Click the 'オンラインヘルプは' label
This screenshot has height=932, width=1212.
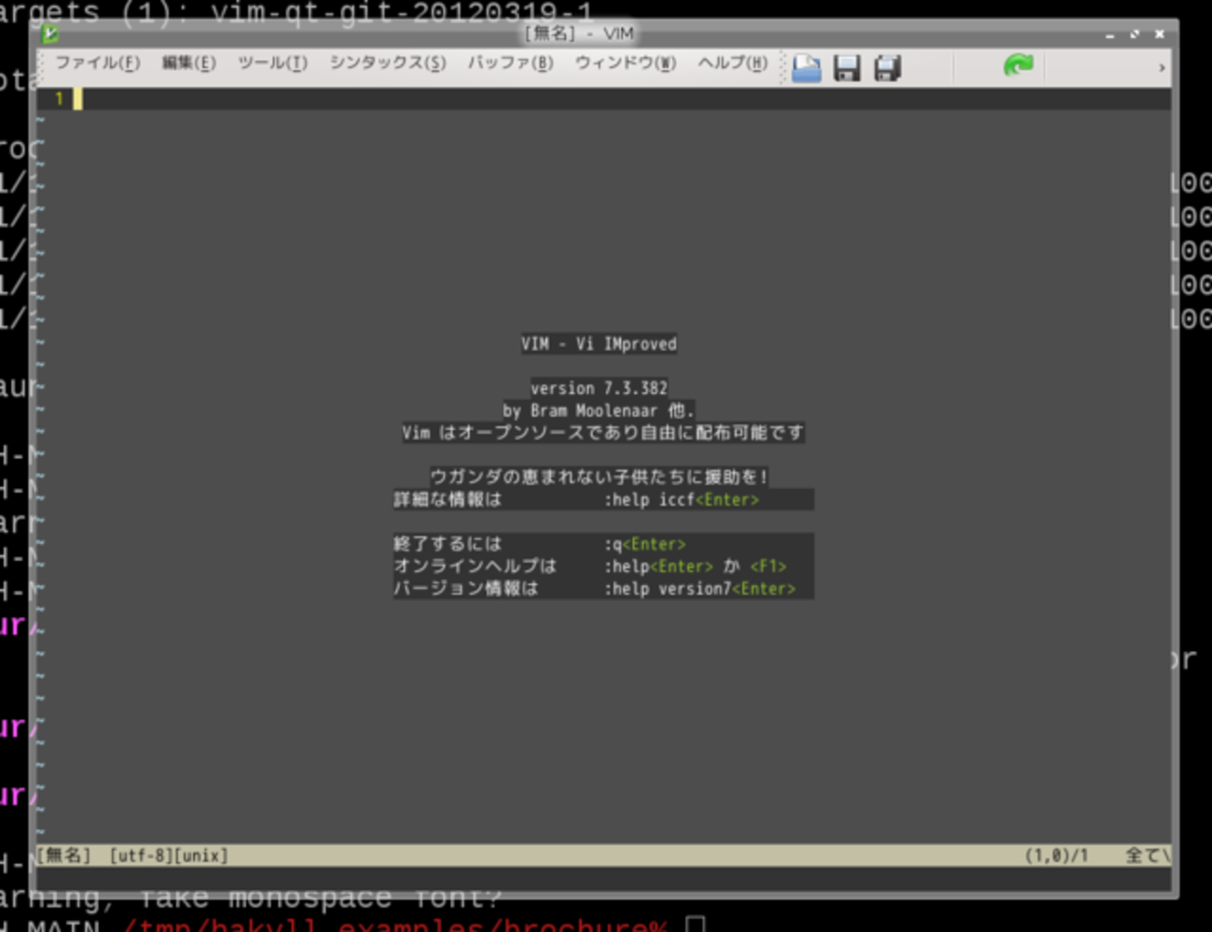(x=475, y=566)
